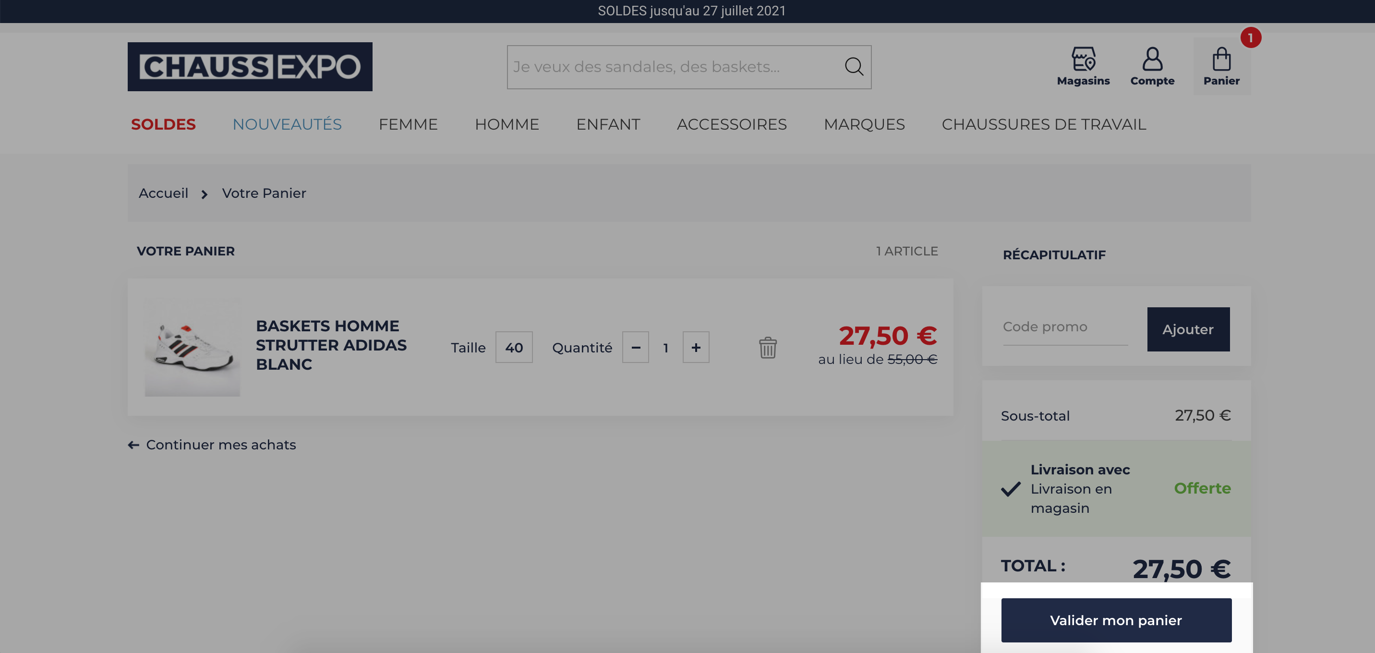The image size is (1375, 653).
Task: Delete the article with the trash icon
Action: click(x=768, y=348)
